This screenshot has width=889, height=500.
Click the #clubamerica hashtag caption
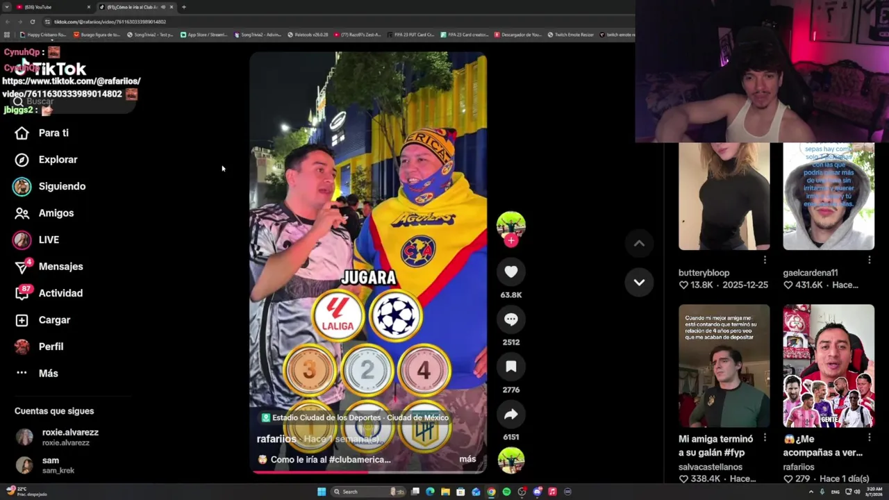[x=360, y=459]
